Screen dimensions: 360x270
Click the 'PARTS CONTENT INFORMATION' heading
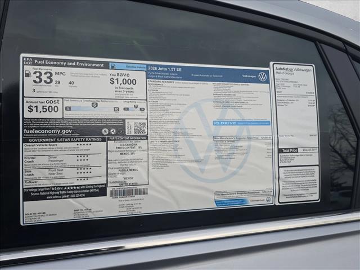(x=128, y=138)
